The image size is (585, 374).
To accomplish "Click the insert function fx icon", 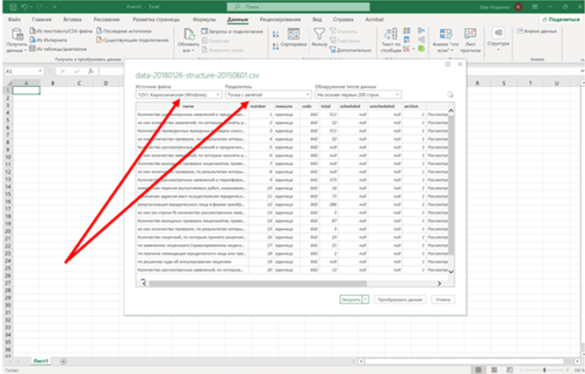I will 90,71.
